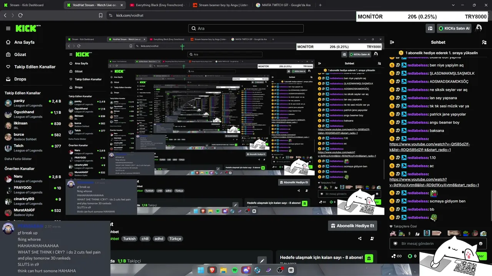Open Discord from the taskbar
492x276 pixels.
[x=246, y=270]
